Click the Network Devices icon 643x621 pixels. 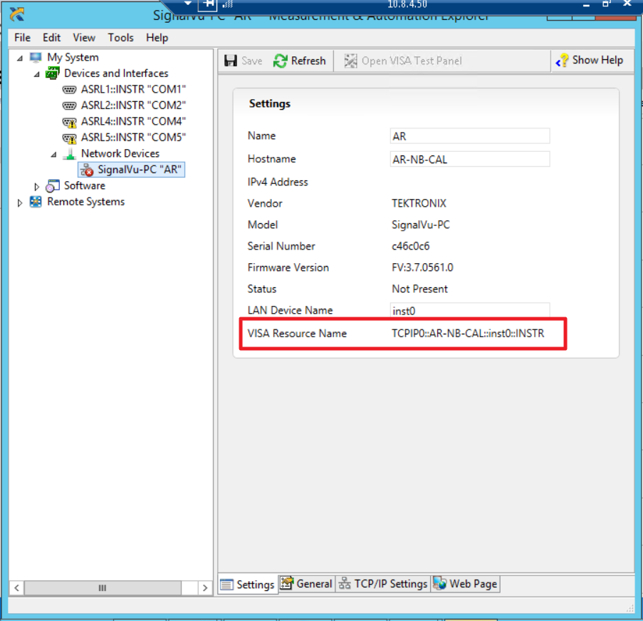(70, 153)
